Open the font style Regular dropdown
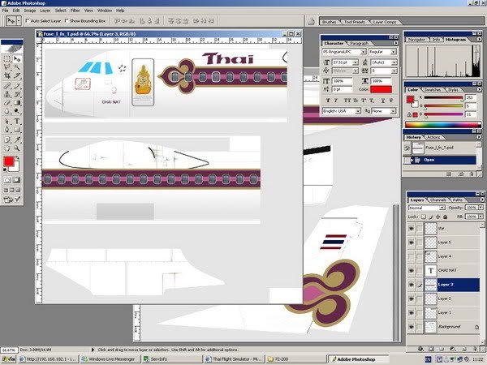 point(394,52)
